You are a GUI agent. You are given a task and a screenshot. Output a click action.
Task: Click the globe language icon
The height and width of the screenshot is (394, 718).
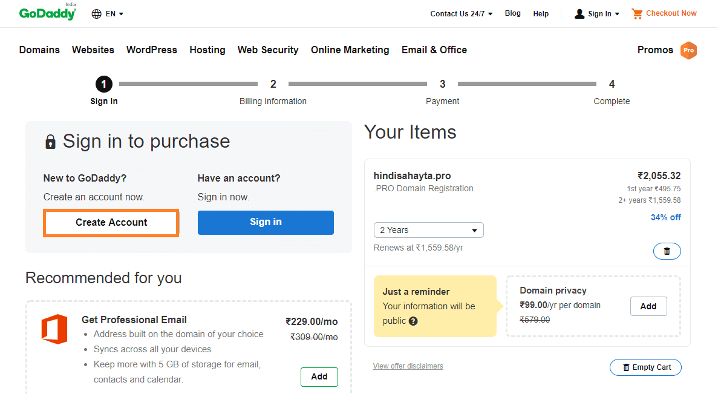97,14
